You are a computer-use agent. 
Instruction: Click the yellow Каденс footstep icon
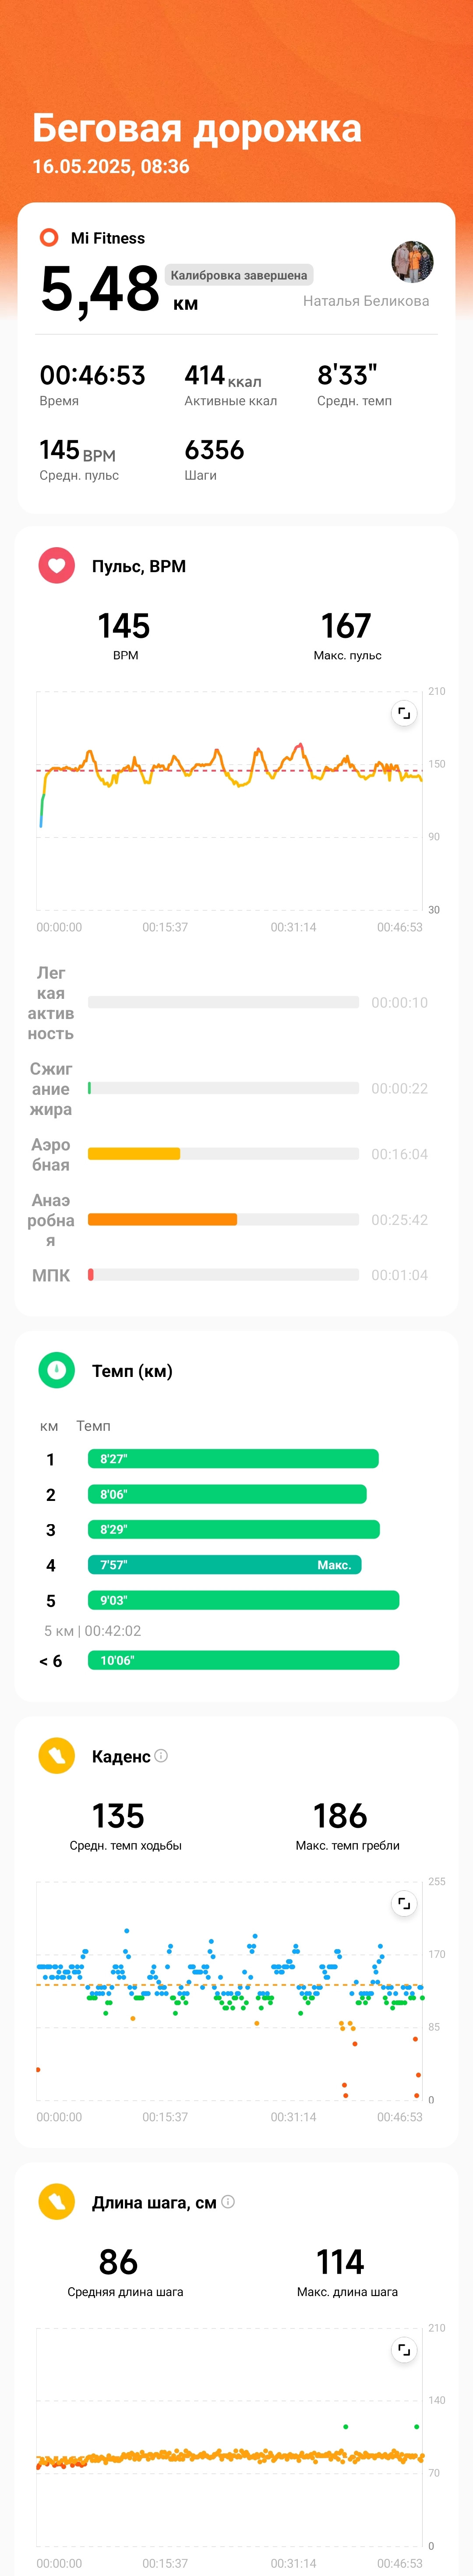[56, 1755]
